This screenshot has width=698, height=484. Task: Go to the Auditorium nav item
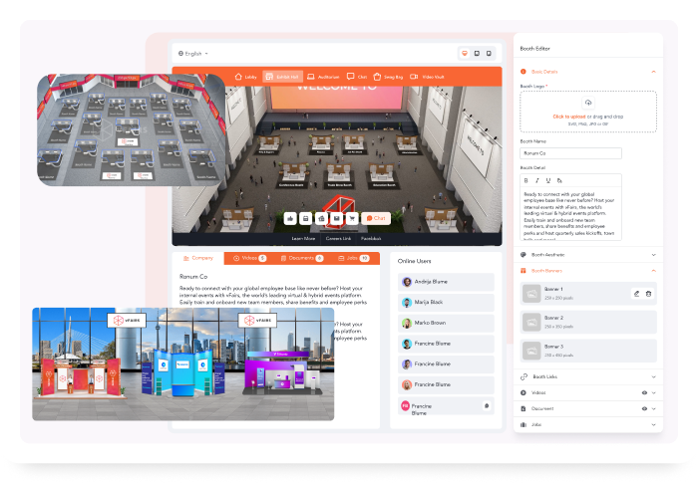[322, 76]
